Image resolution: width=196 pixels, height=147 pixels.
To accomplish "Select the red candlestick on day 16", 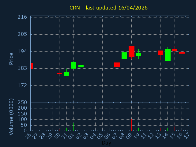I will (182, 53).
